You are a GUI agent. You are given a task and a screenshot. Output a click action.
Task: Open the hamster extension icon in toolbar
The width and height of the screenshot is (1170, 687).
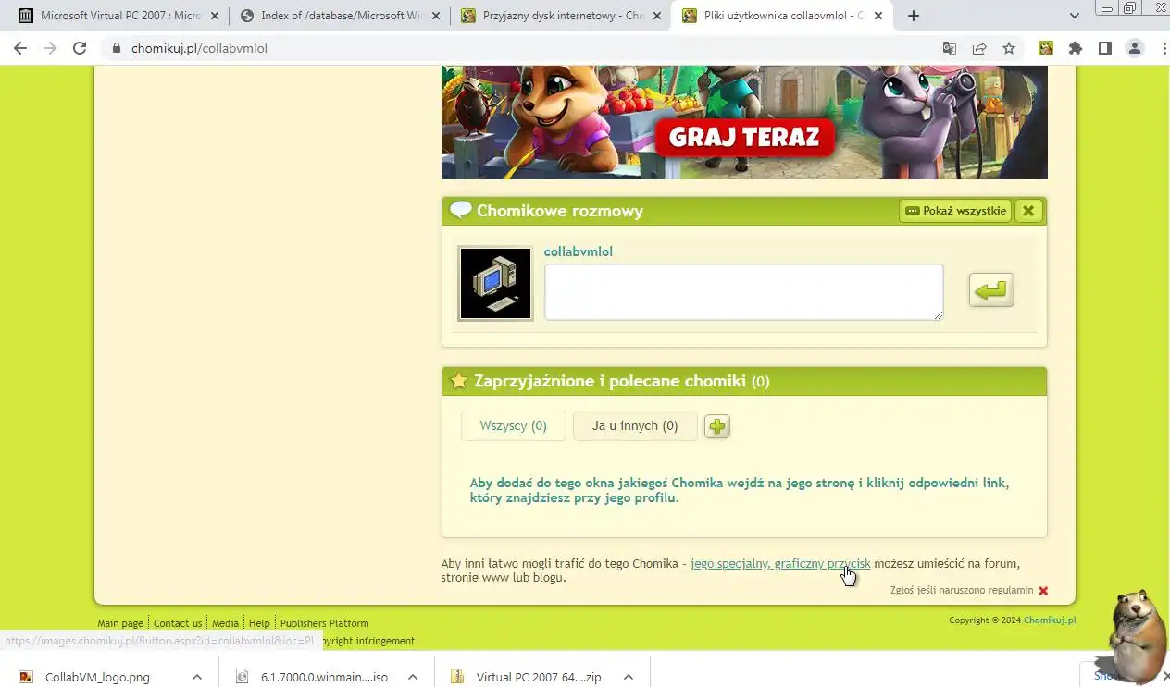click(x=1045, y=48)
